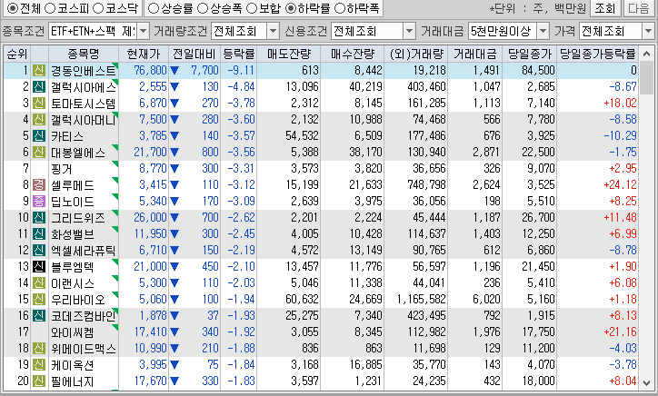Click the 당일종가등락률 column header

click(598, 54)
